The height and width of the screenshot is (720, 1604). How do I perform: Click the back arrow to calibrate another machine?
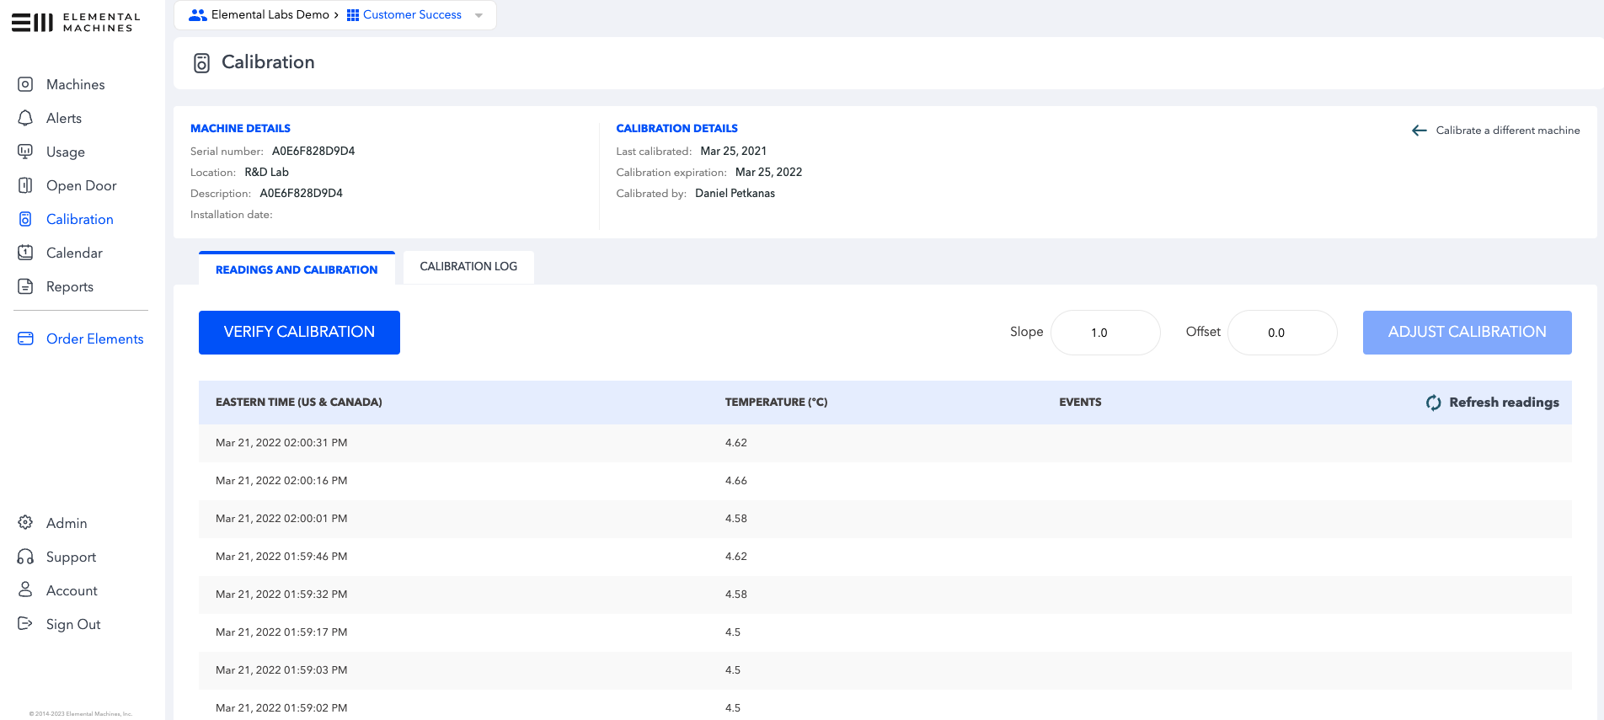tap(1420, 131)
